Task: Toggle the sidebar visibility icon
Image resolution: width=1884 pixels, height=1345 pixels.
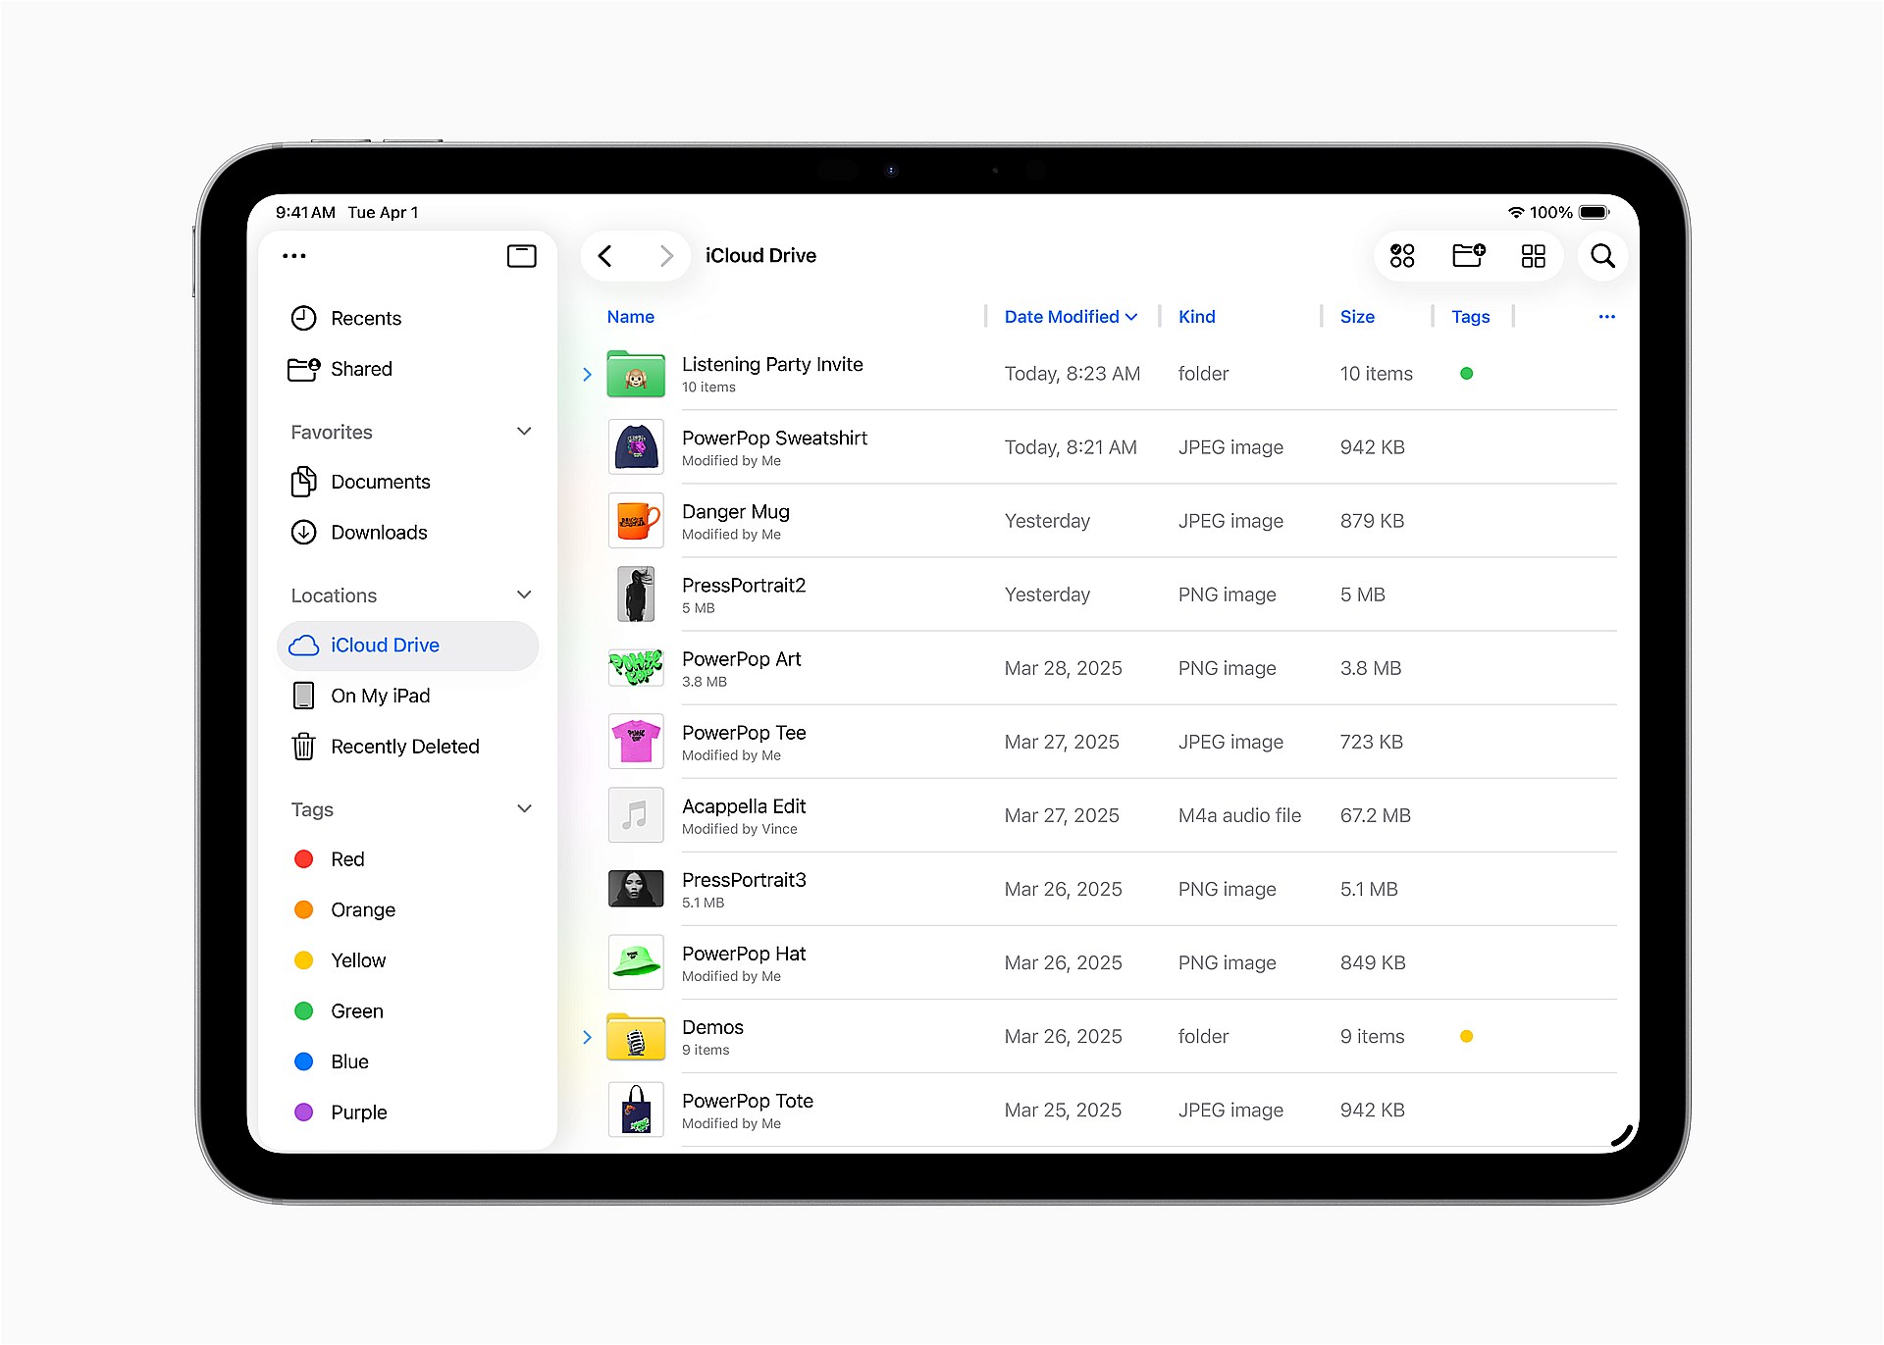Action: [x=521, y=256]
